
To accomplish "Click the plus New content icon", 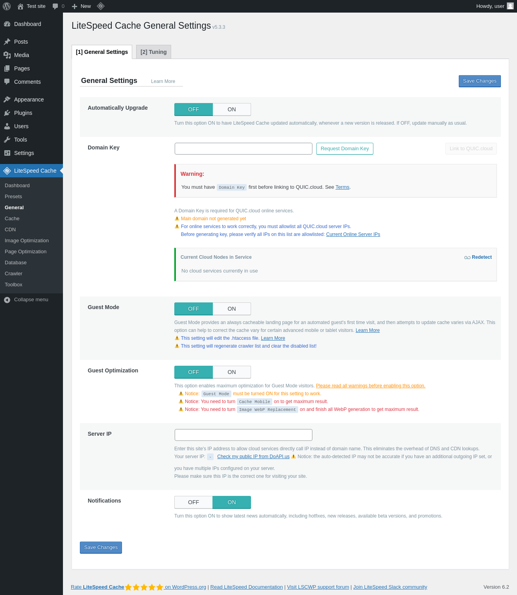I will coord(74,6).
